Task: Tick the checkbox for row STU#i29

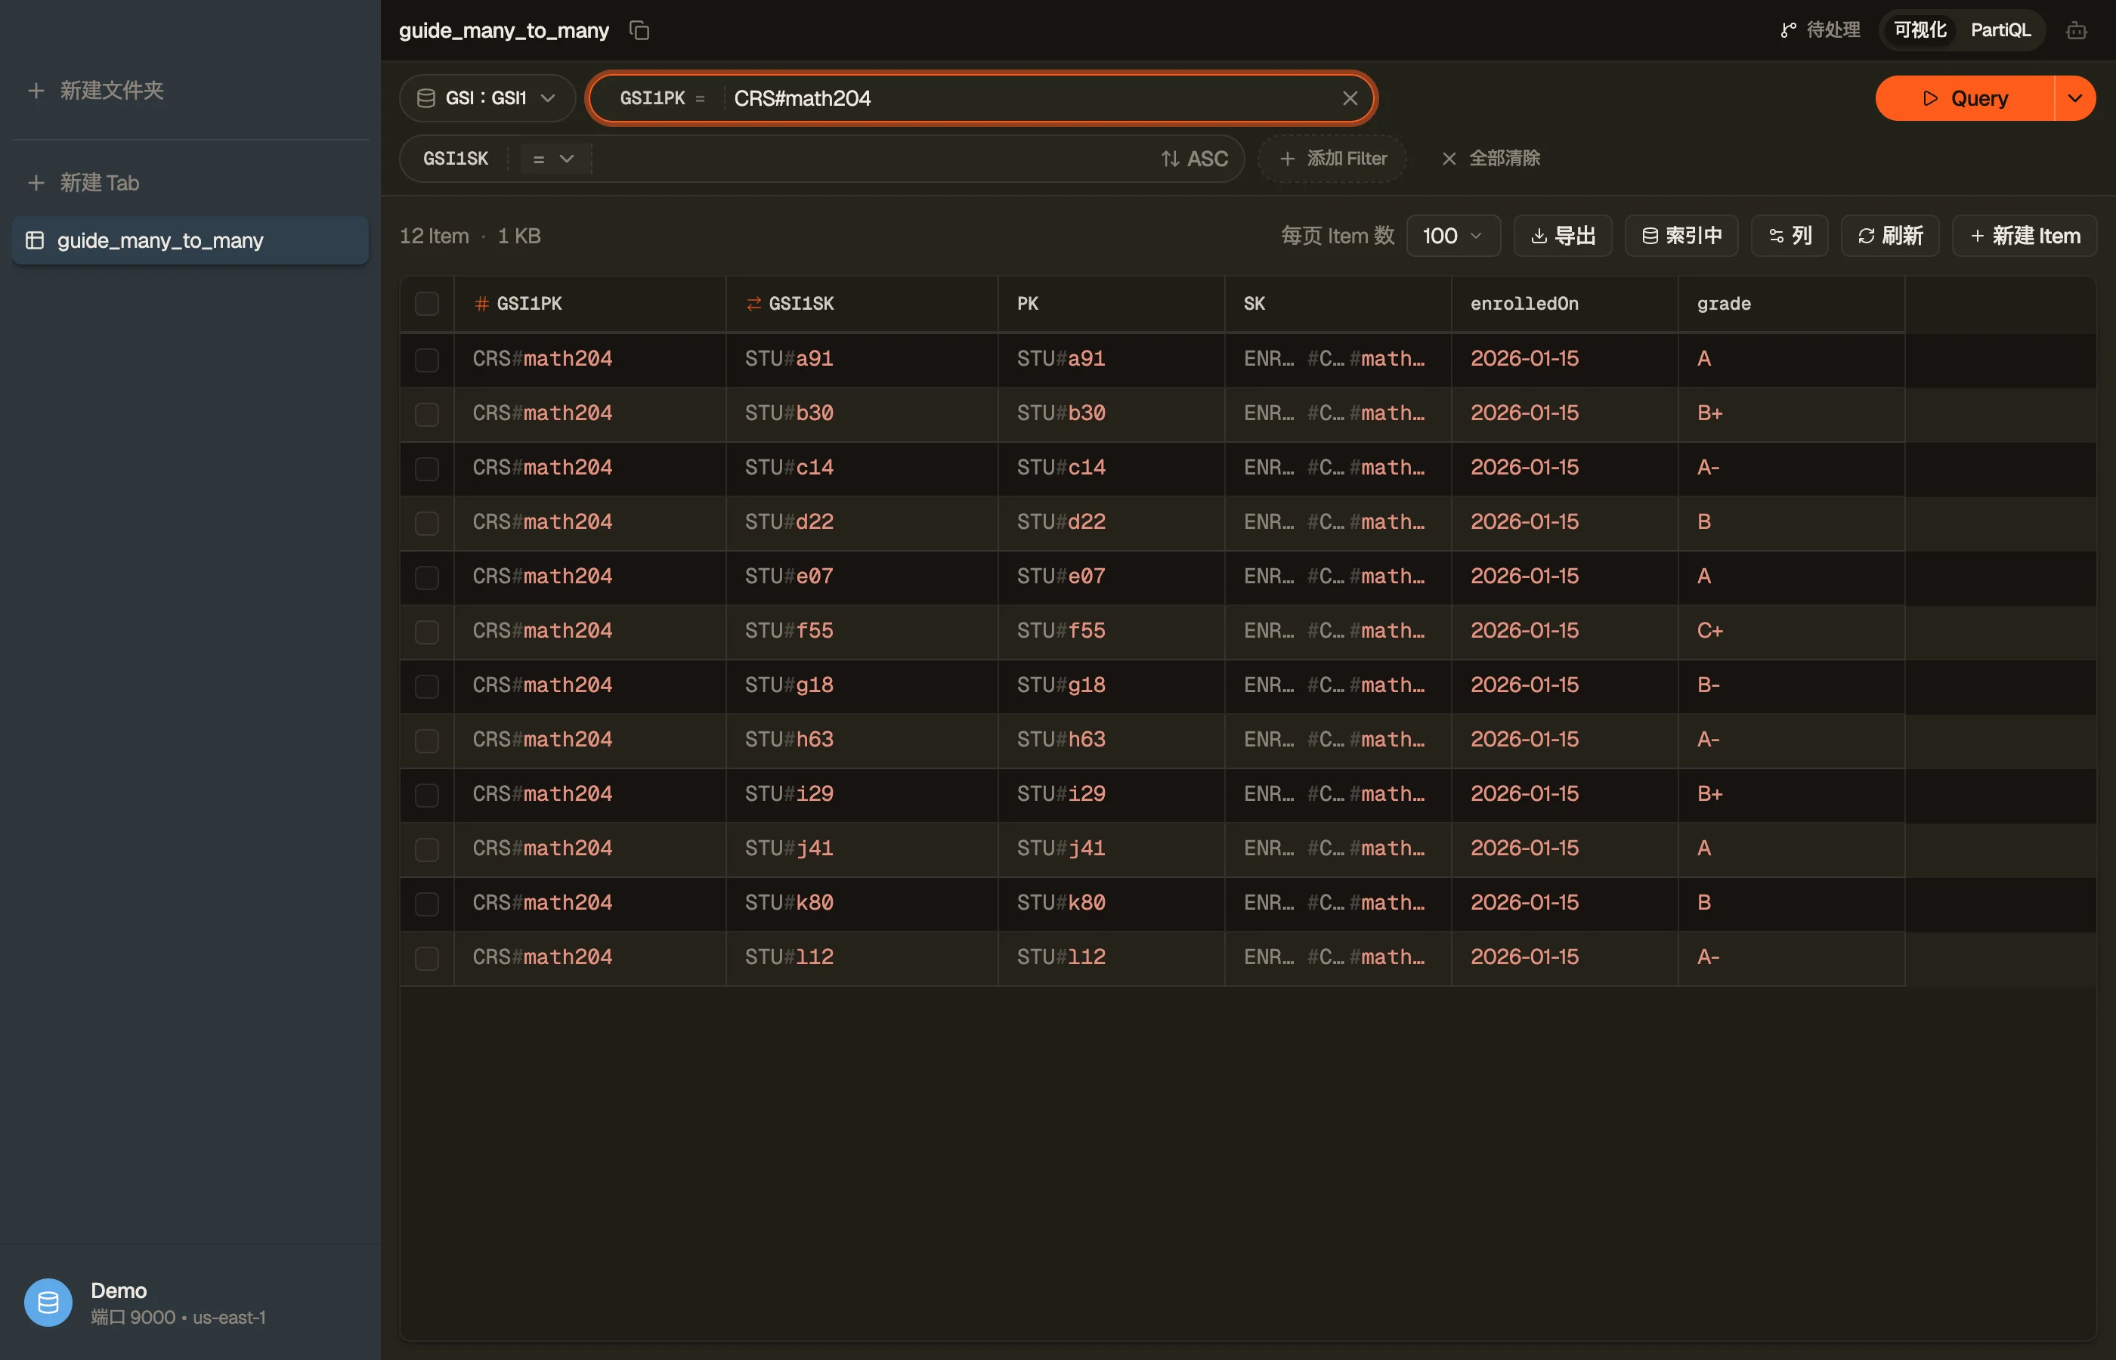Action: point(426,795)
